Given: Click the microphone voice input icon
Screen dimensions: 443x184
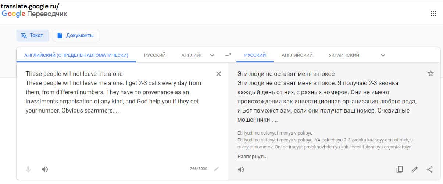Looking at the screenshot, I should coord(28,169).
